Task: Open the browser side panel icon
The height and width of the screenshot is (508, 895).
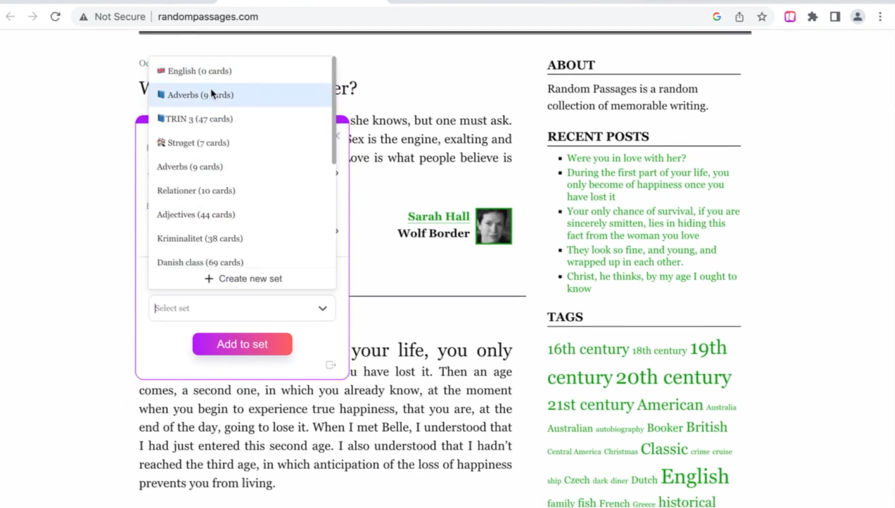Action: click(x=834, y=16)
